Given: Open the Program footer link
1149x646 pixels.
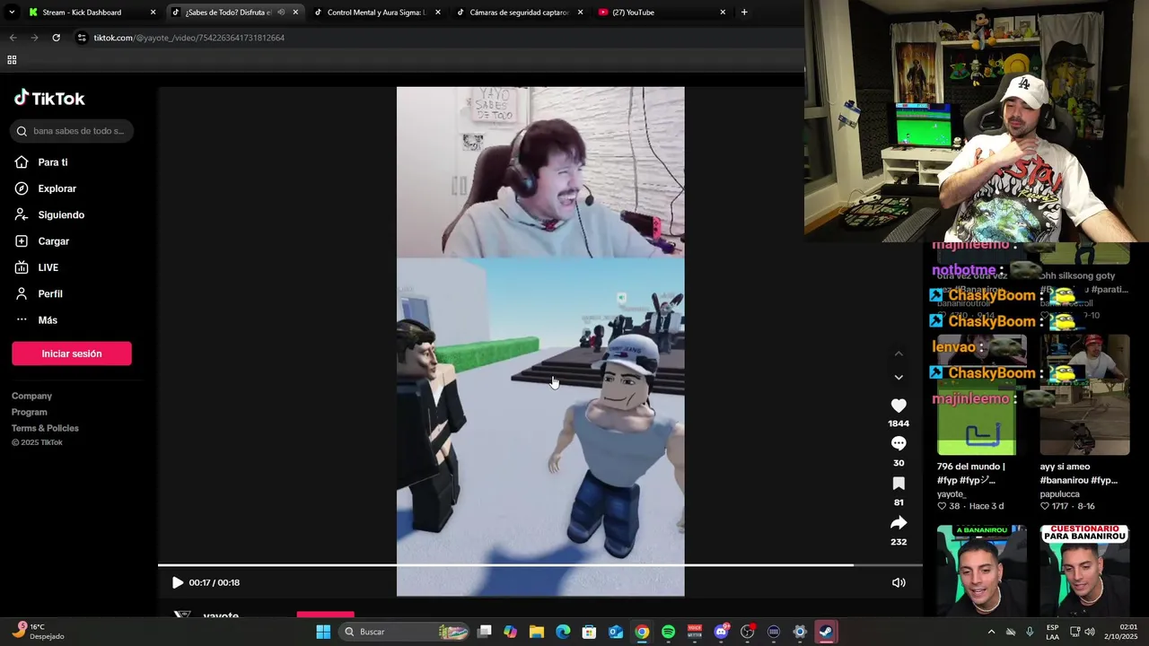Looking at the screenshot, I should point(30,412).
